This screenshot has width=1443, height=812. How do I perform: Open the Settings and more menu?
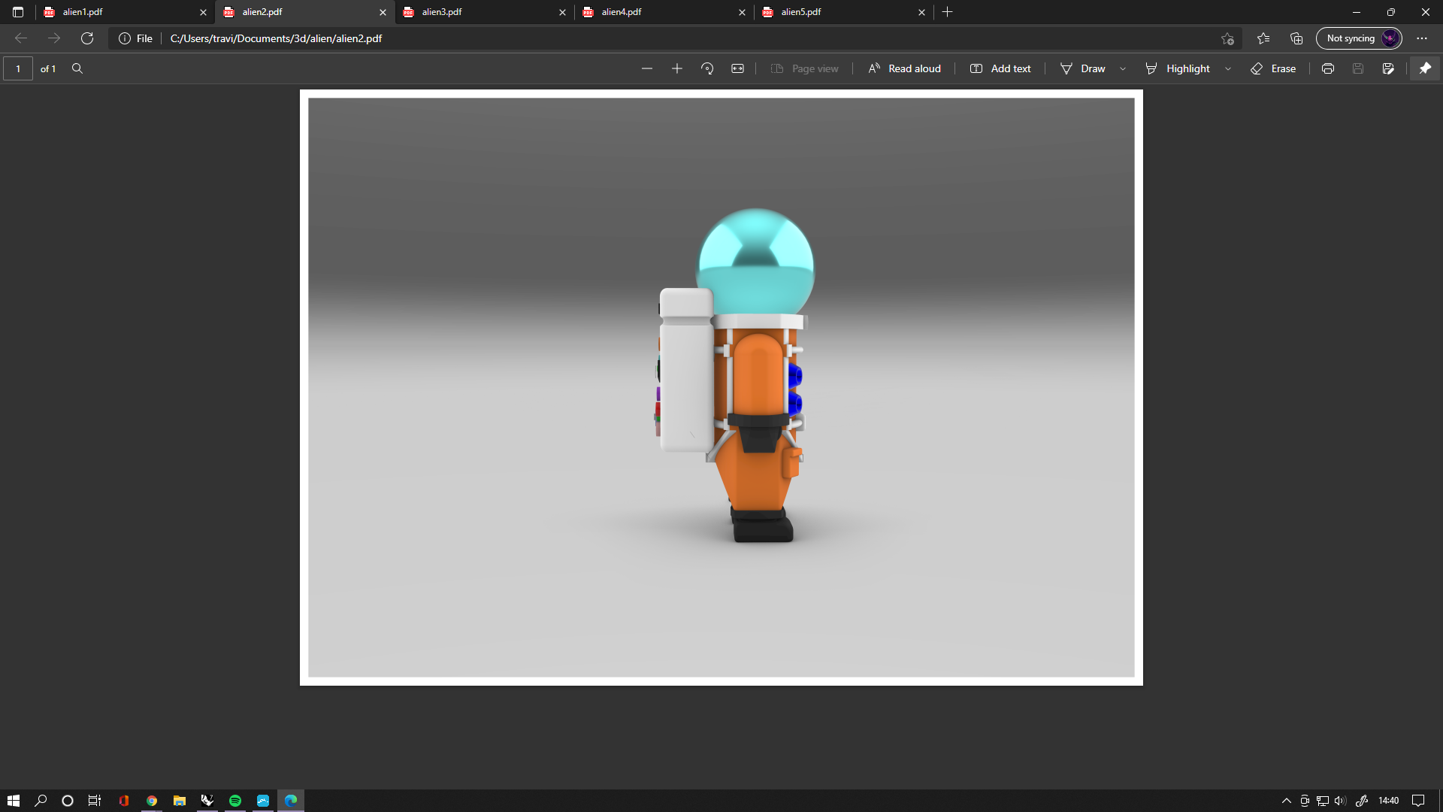tap(1422, 38)
